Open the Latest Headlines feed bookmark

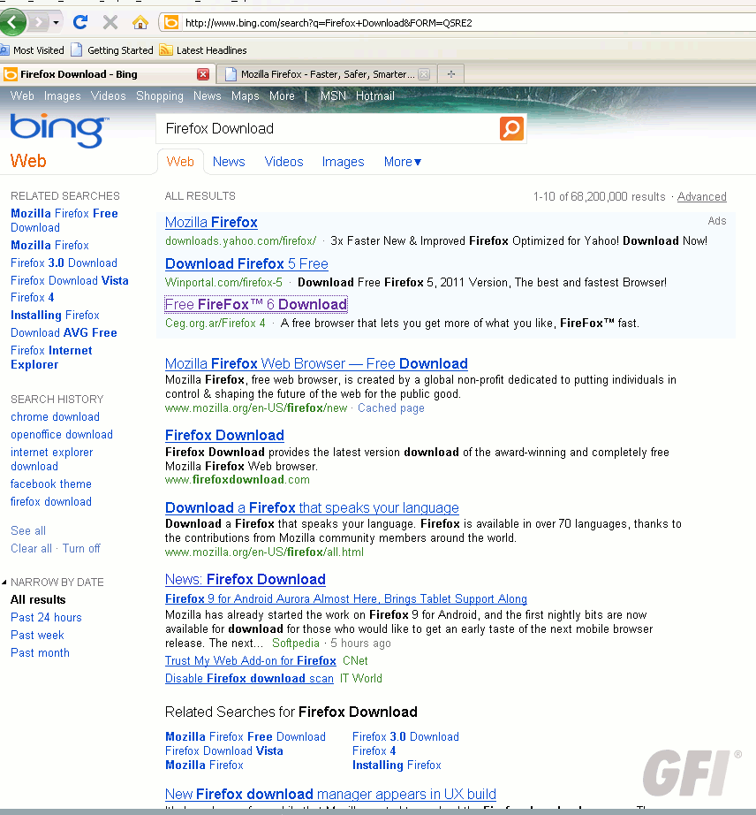[203, 50]
